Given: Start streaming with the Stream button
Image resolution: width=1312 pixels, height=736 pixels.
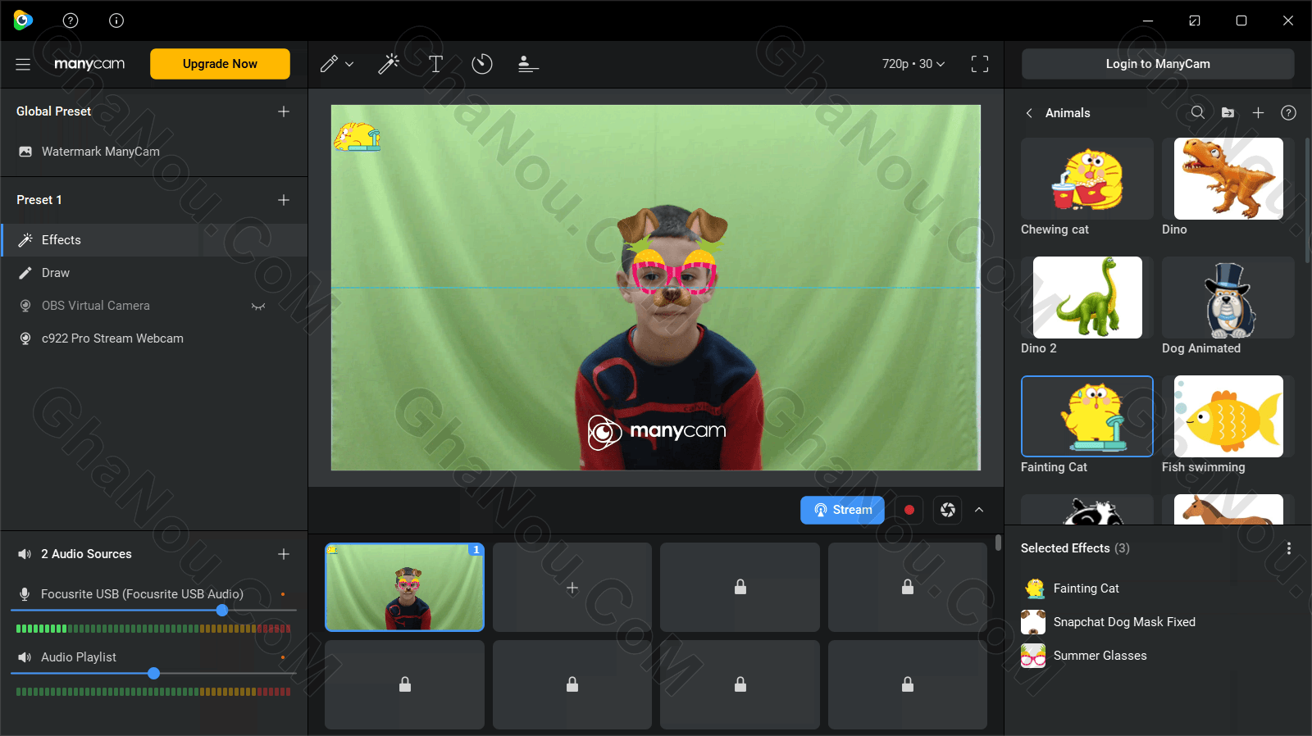Looking at the screenshot, I should (842, 510).
